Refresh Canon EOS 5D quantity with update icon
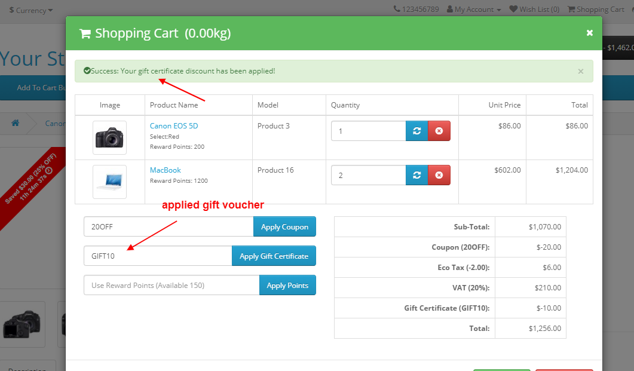 coord(416,130)
